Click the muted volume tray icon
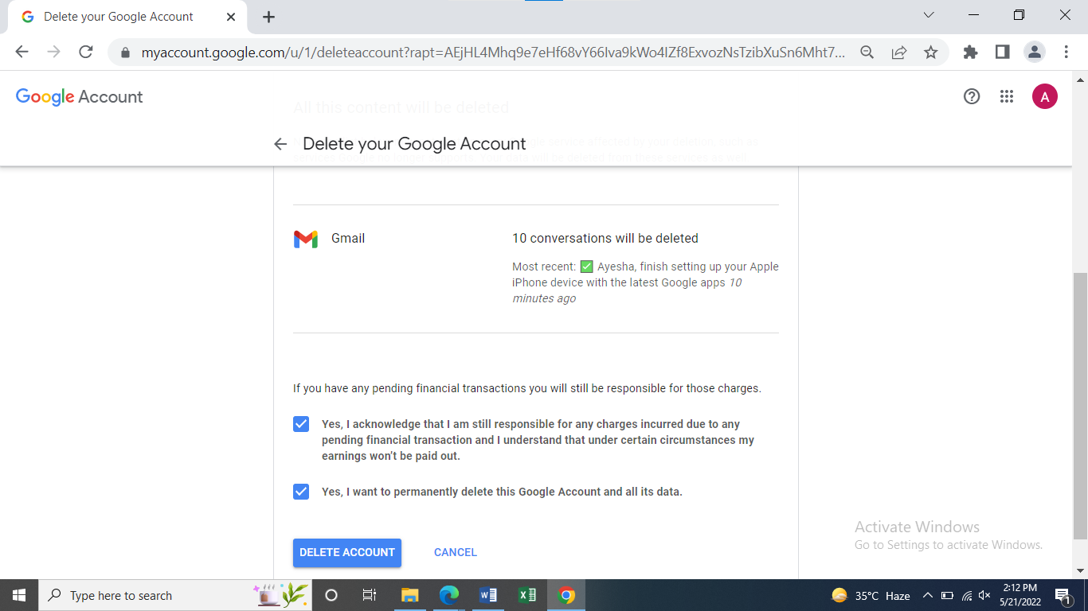Screen dimensions: 1088x611 pos(984,595)
